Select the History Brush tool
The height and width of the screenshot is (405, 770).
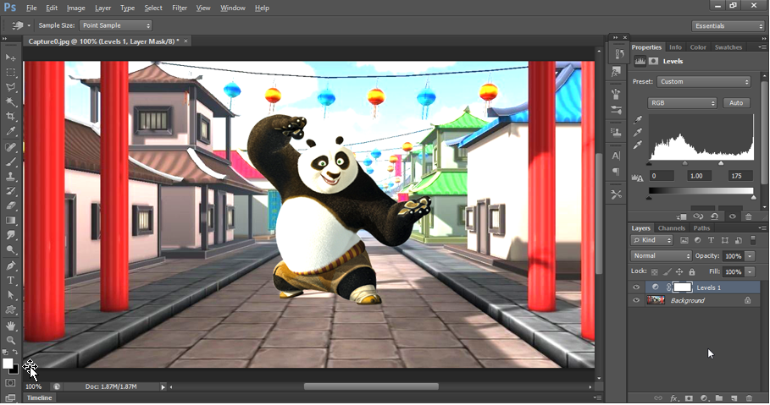[10, 191]
